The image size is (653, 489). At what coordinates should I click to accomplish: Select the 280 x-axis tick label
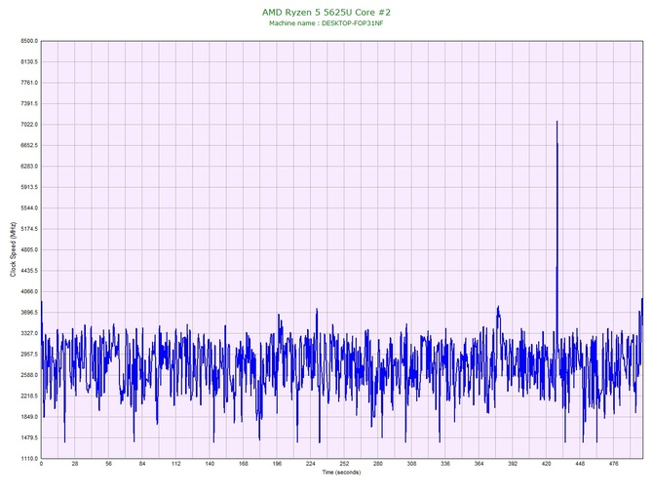[378, 464]
